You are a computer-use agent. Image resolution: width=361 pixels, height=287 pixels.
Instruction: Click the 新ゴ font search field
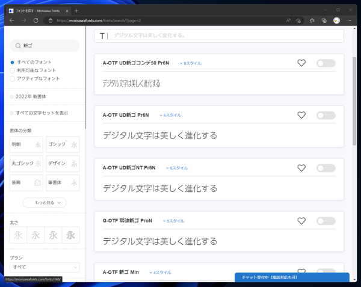coord(45,46)
